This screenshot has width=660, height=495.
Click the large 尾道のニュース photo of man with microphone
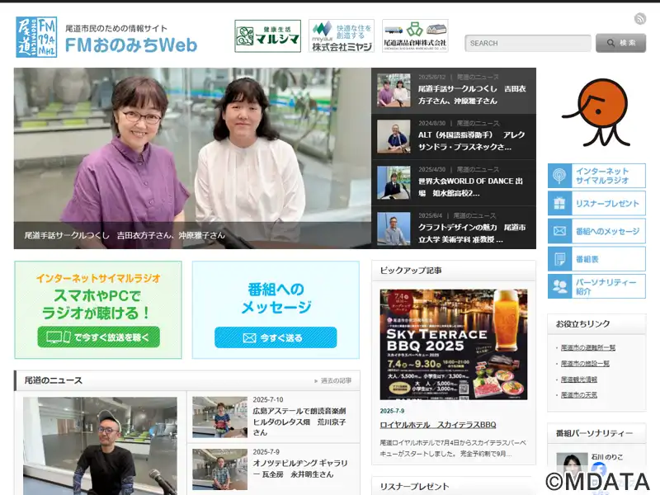(x=100, y=445)
